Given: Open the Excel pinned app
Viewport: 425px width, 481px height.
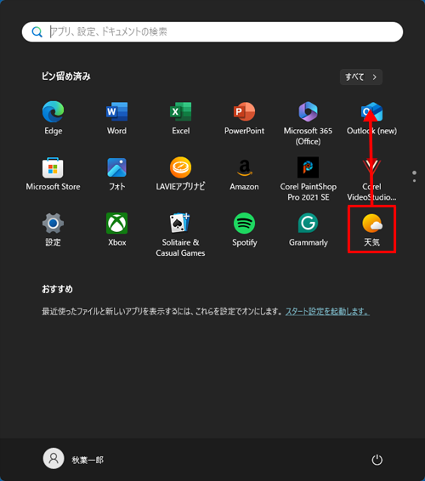Looking at the screenshot, I should [x=180, y=118].
